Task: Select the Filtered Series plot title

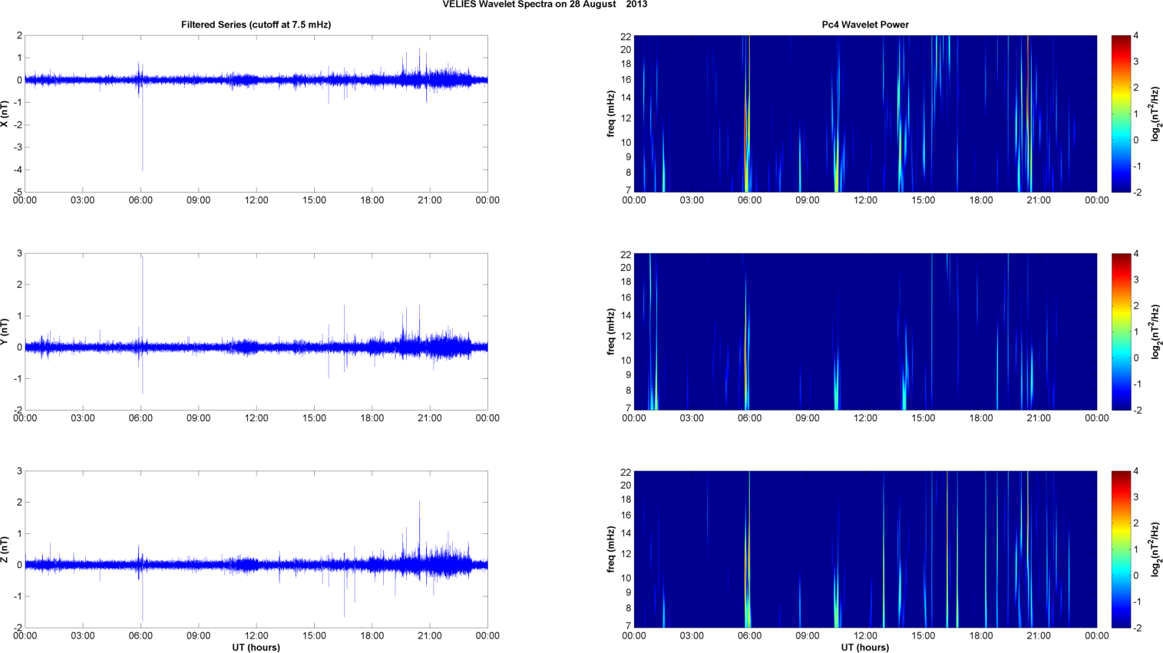Action: pos(256,25)
